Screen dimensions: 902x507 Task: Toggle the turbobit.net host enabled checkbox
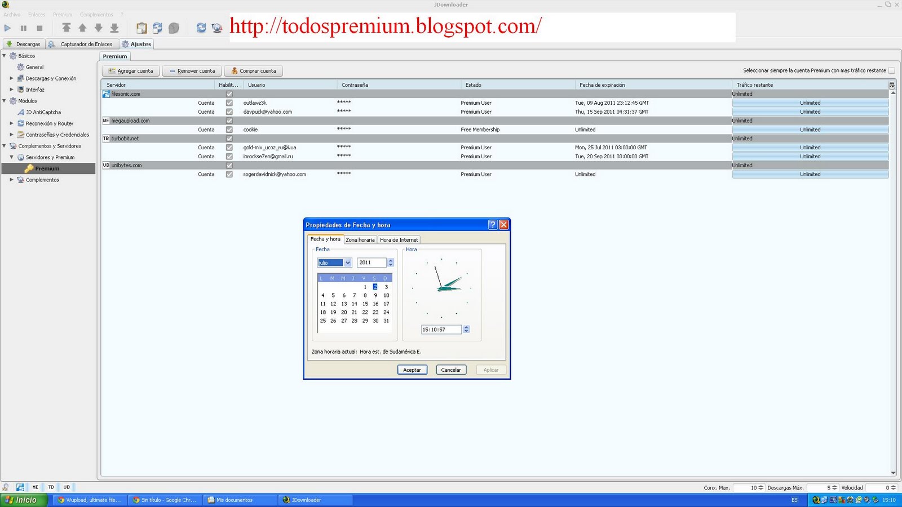pos(229,139)
